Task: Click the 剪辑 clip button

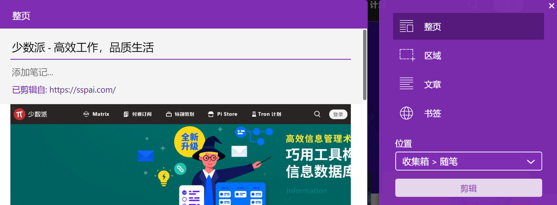Action: tap(468, 188)
